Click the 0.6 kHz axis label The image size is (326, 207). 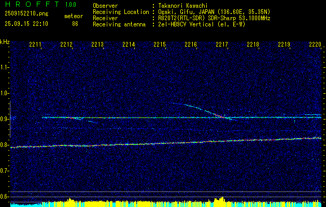pyautogui.click(x=4, y=197)
